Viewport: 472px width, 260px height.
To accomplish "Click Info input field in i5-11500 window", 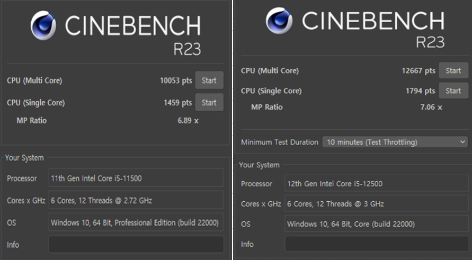I will point(136,244).
